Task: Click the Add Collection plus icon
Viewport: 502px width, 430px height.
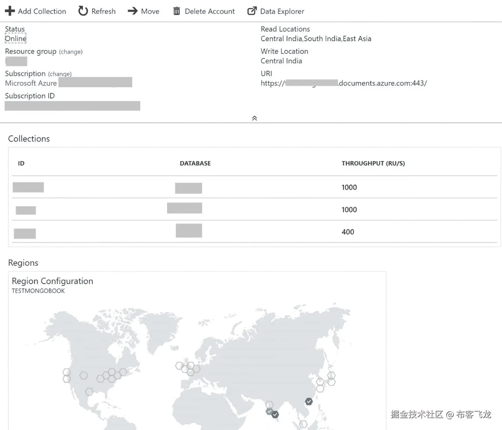Action: coord(10,11)
